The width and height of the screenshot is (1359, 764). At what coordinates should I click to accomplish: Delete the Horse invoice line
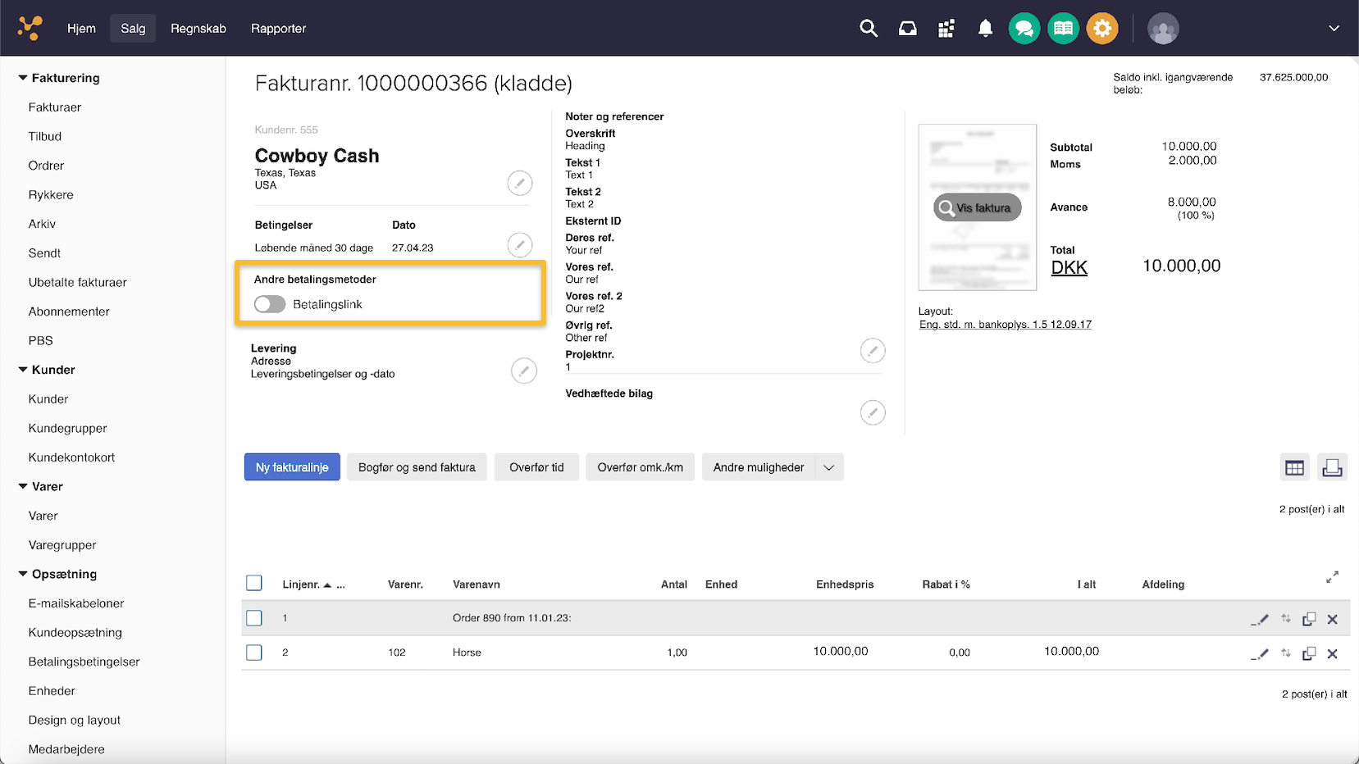pyautogui.click(x=1332, y=653)
